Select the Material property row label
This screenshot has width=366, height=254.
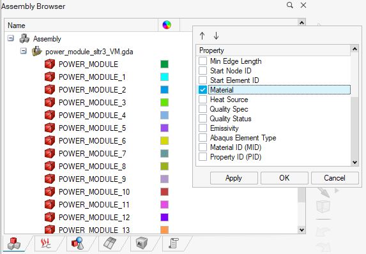tap(222, 90)
